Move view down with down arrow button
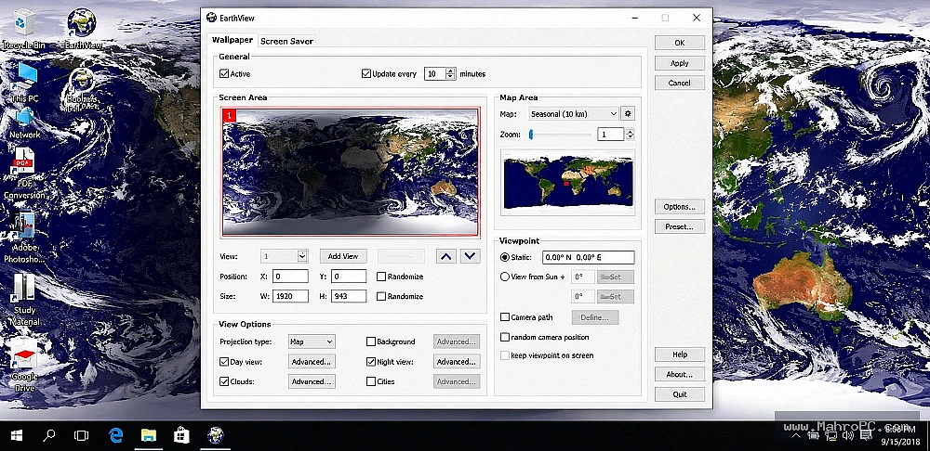The image size is (930, 451). tap(471, 256)
